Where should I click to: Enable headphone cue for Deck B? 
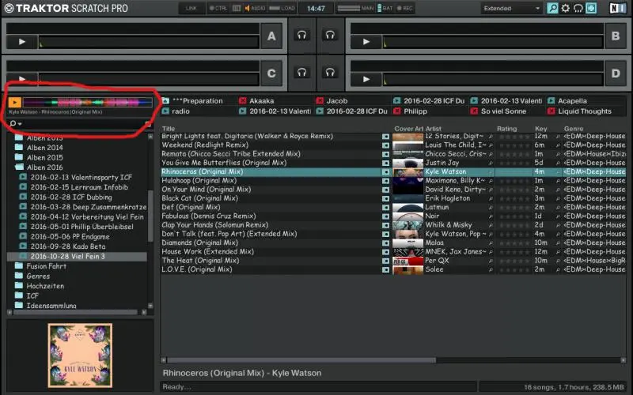tap(330, 35)
